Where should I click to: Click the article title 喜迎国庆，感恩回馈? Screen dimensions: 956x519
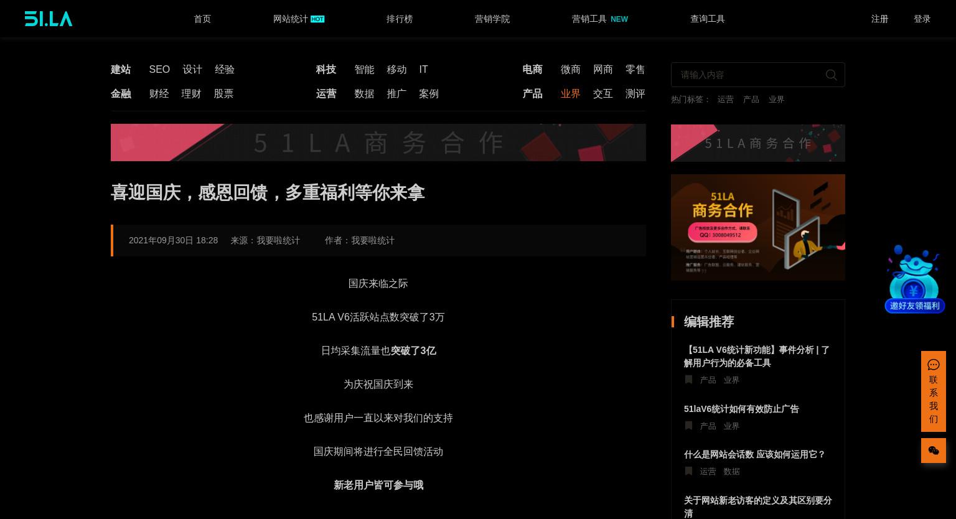(268, 192)
